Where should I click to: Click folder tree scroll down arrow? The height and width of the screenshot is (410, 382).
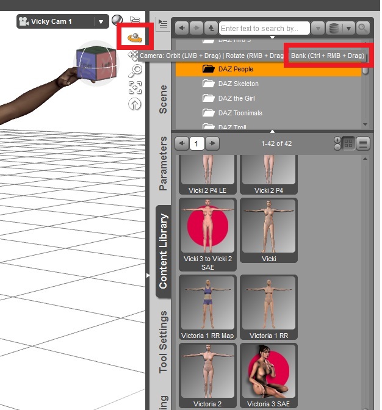366,124
